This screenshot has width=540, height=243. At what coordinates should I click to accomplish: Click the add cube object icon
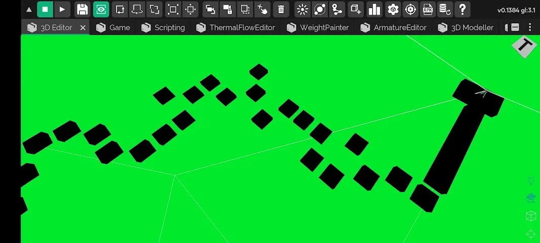(356, 9)
